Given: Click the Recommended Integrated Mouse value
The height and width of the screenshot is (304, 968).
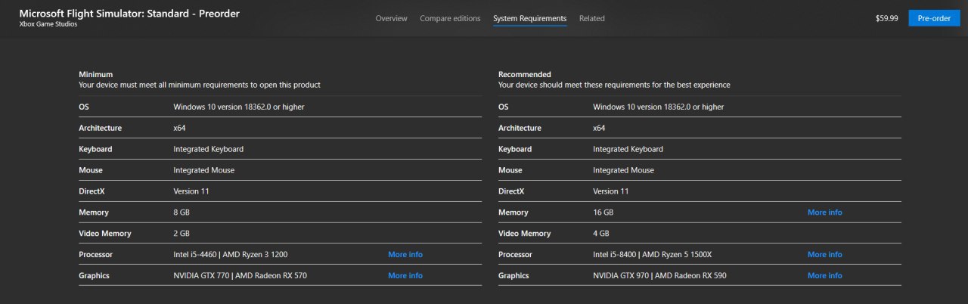Looking at the screenshot, I should (x=623, y=170).
